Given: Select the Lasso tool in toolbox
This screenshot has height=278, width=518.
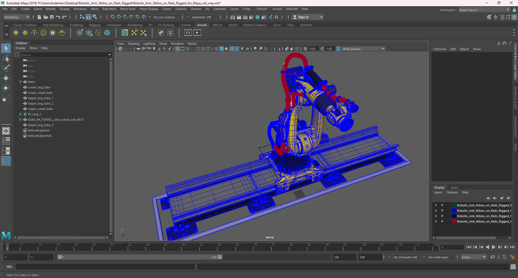Looking at the screenshot, I should click(6, 58).
